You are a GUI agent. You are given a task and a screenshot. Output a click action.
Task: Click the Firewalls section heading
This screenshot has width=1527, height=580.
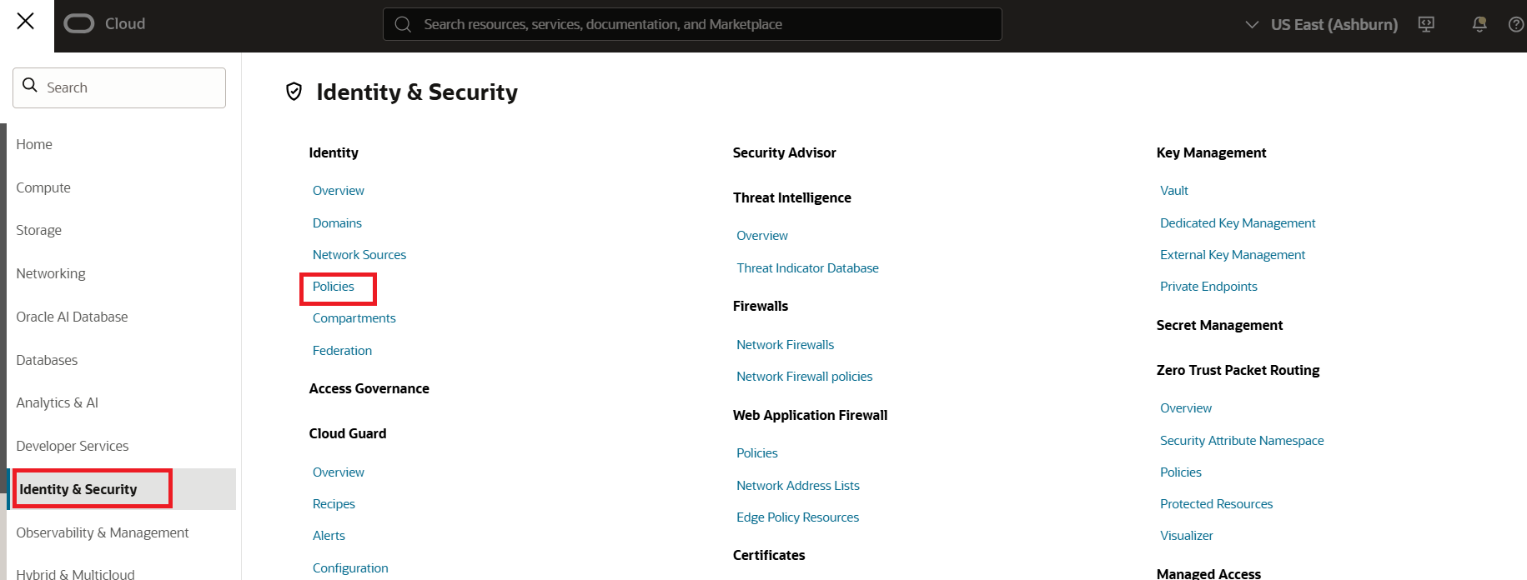[761, 306]
